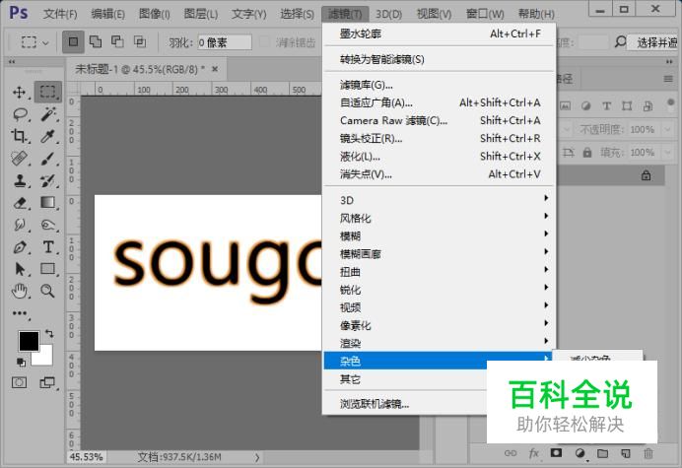Open the Type menu
682x468 pixels.
(x=248, y=14)
